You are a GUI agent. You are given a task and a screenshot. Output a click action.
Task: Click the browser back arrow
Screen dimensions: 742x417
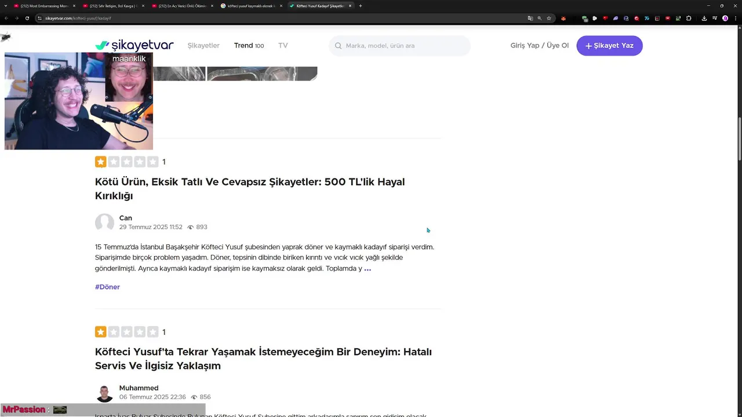[6, 18]
